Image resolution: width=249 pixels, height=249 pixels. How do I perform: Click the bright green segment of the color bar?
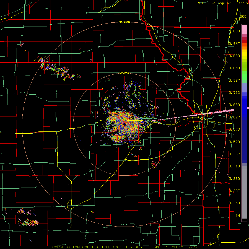coord(244,76)
